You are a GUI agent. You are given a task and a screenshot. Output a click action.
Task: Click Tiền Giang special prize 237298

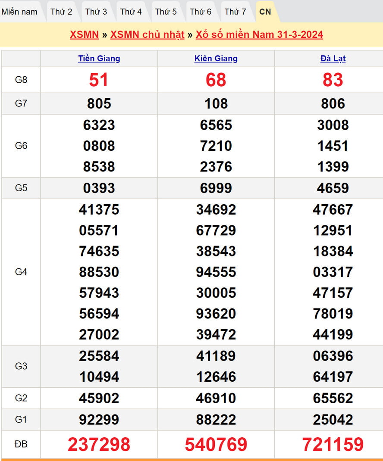coord(99,444)
